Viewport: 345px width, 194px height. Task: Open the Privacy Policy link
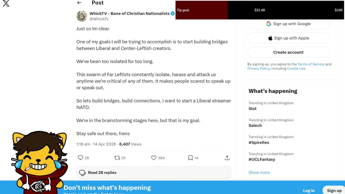[x=258, y=68]
